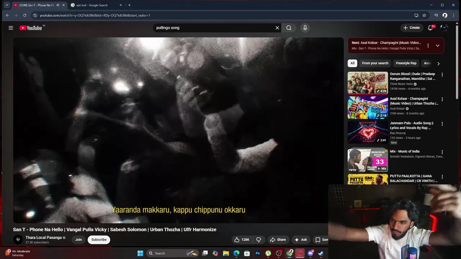This screenshot has width=461, height=259.
Task: Go to YouTube home via logo
Action: pos(31,28)
